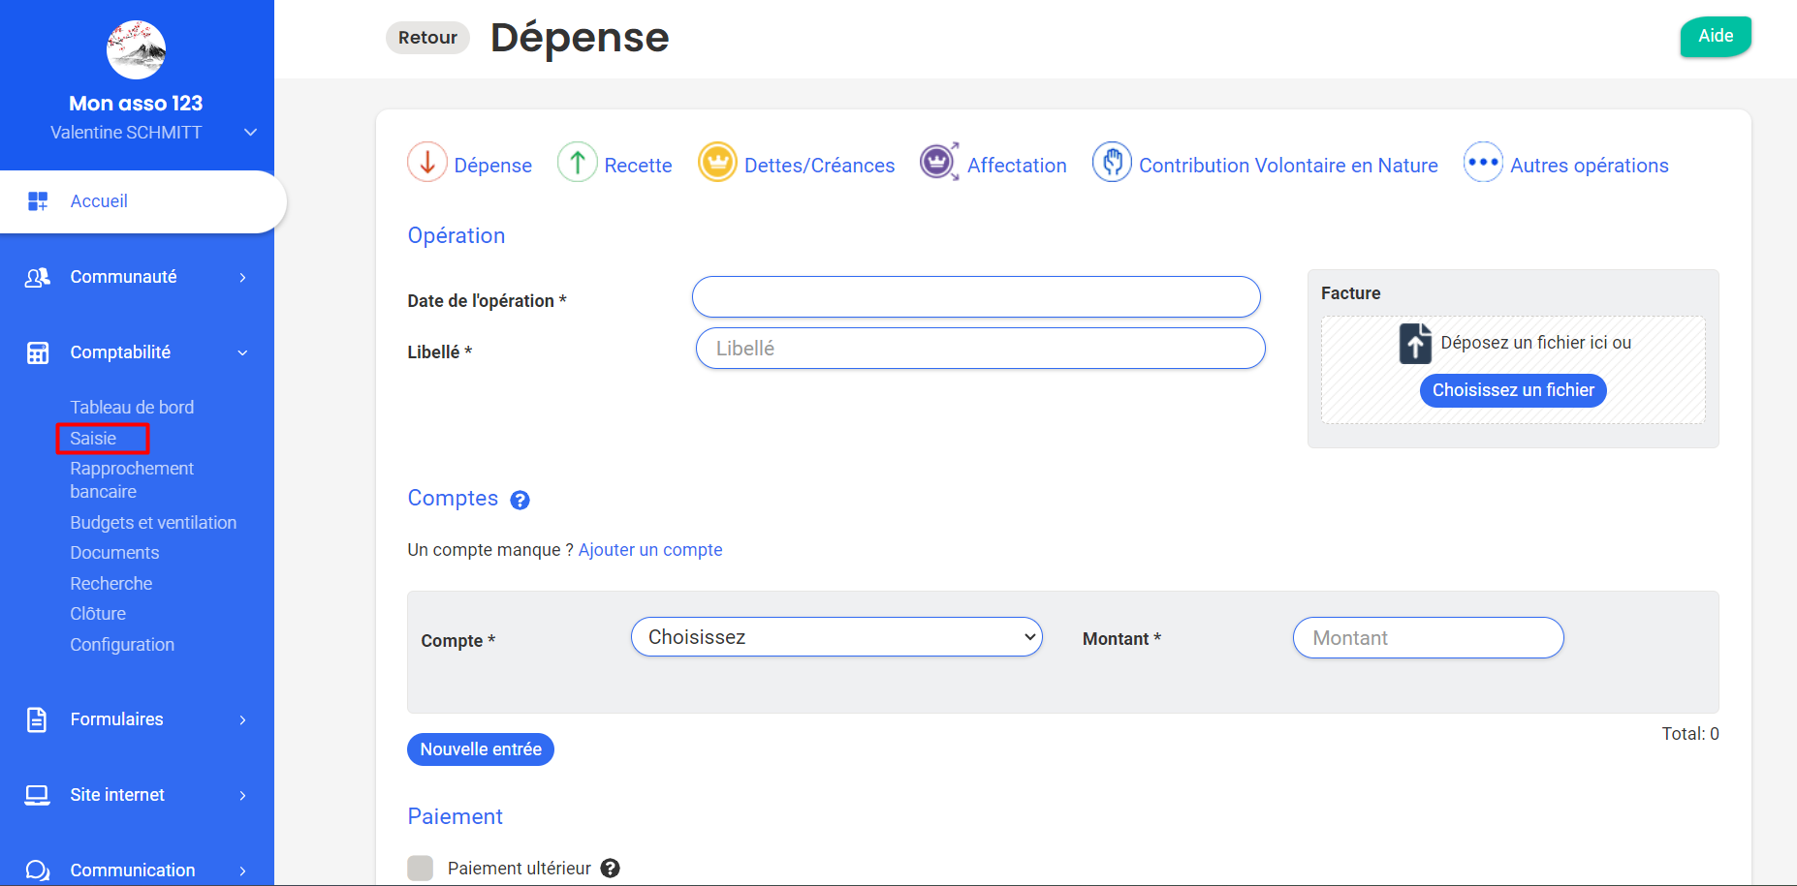Click the Contribution Volontaire en Nature hand icon
The width and height of the screenshot is (1797, 886).
[1113, 162]
